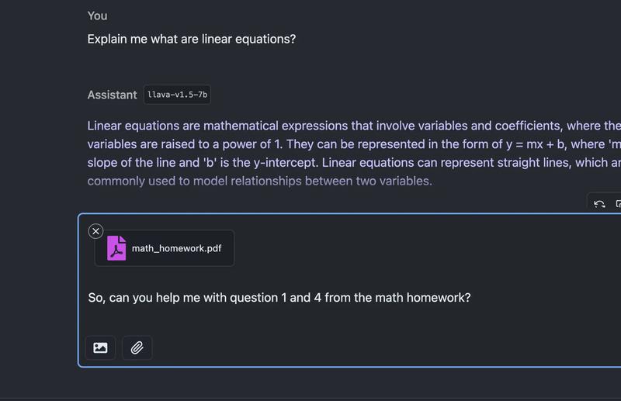Screen dimensions: 621x401
Task: Click the response line starting "variables are raised"
Action: click(x=354, y=144)
